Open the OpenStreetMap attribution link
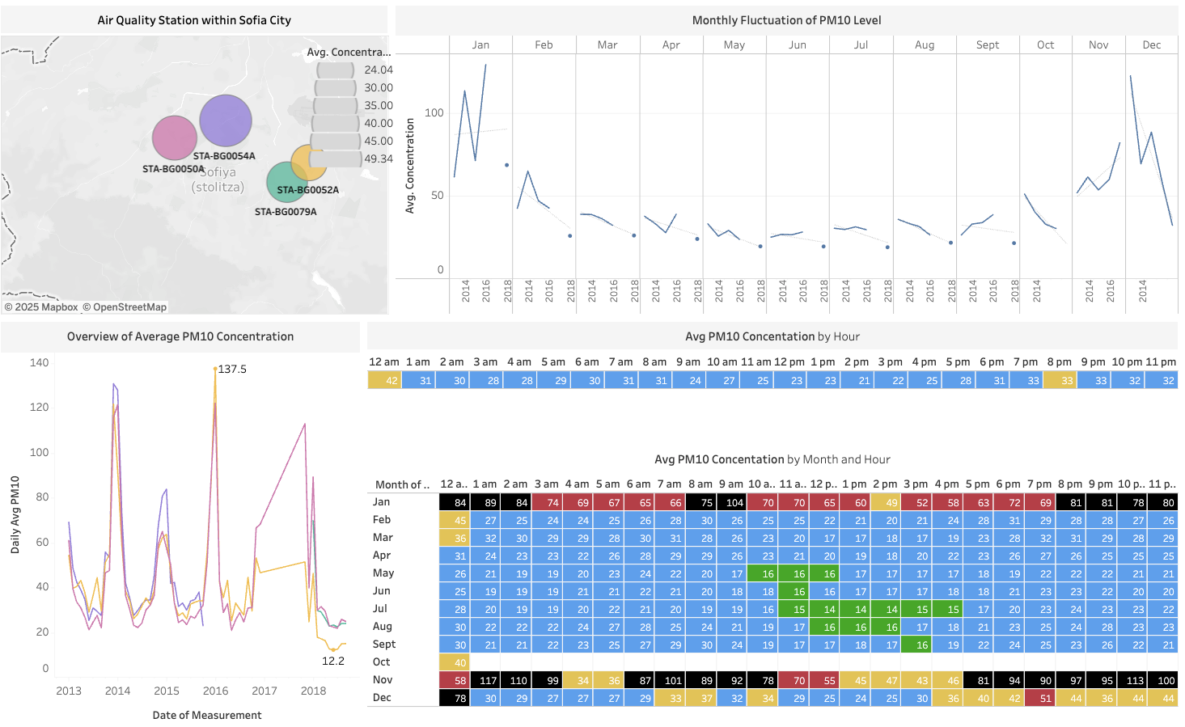This screenshot has height=727, width=1185. click(x=129, y=307)
